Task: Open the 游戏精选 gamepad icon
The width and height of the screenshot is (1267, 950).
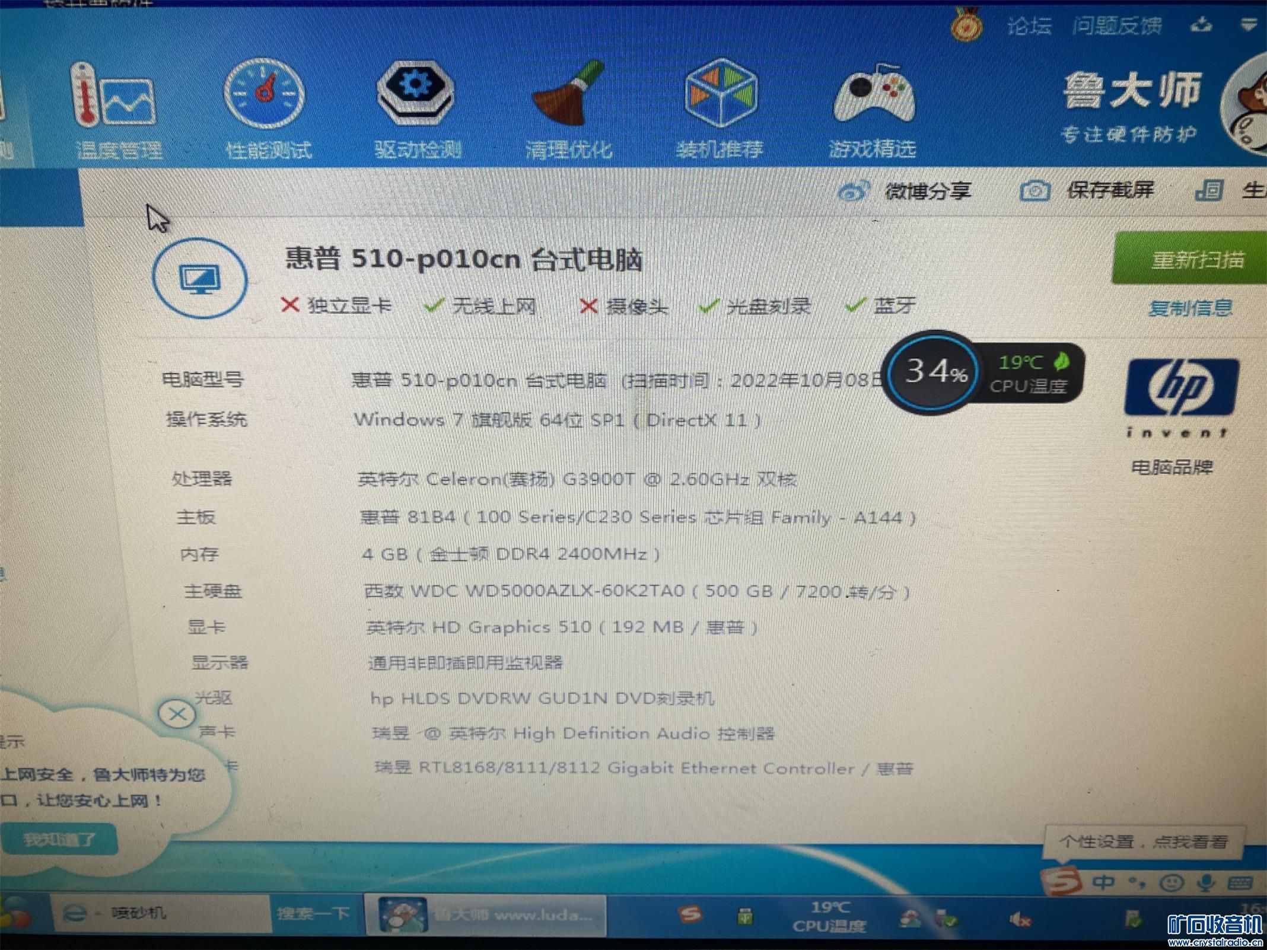Action: (x=873, y=95)
